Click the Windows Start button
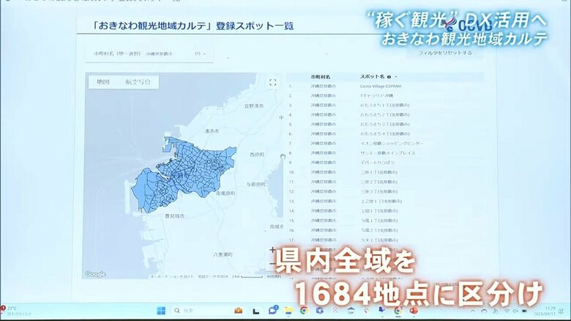 coord(160,311)
